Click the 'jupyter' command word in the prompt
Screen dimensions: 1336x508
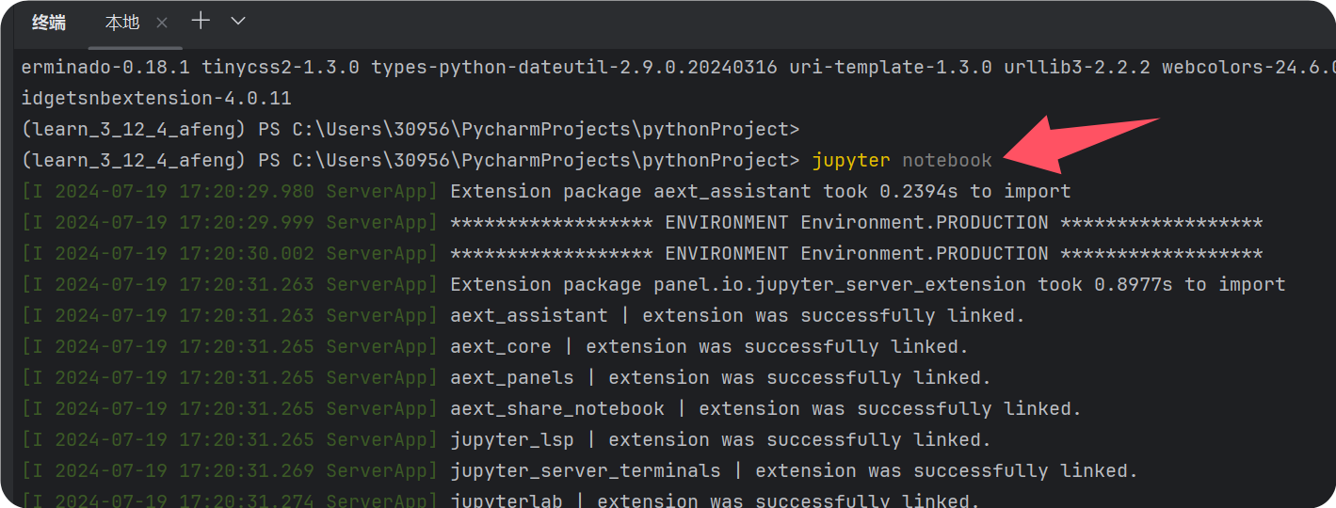pyautogui.click(x=851, y=160)
